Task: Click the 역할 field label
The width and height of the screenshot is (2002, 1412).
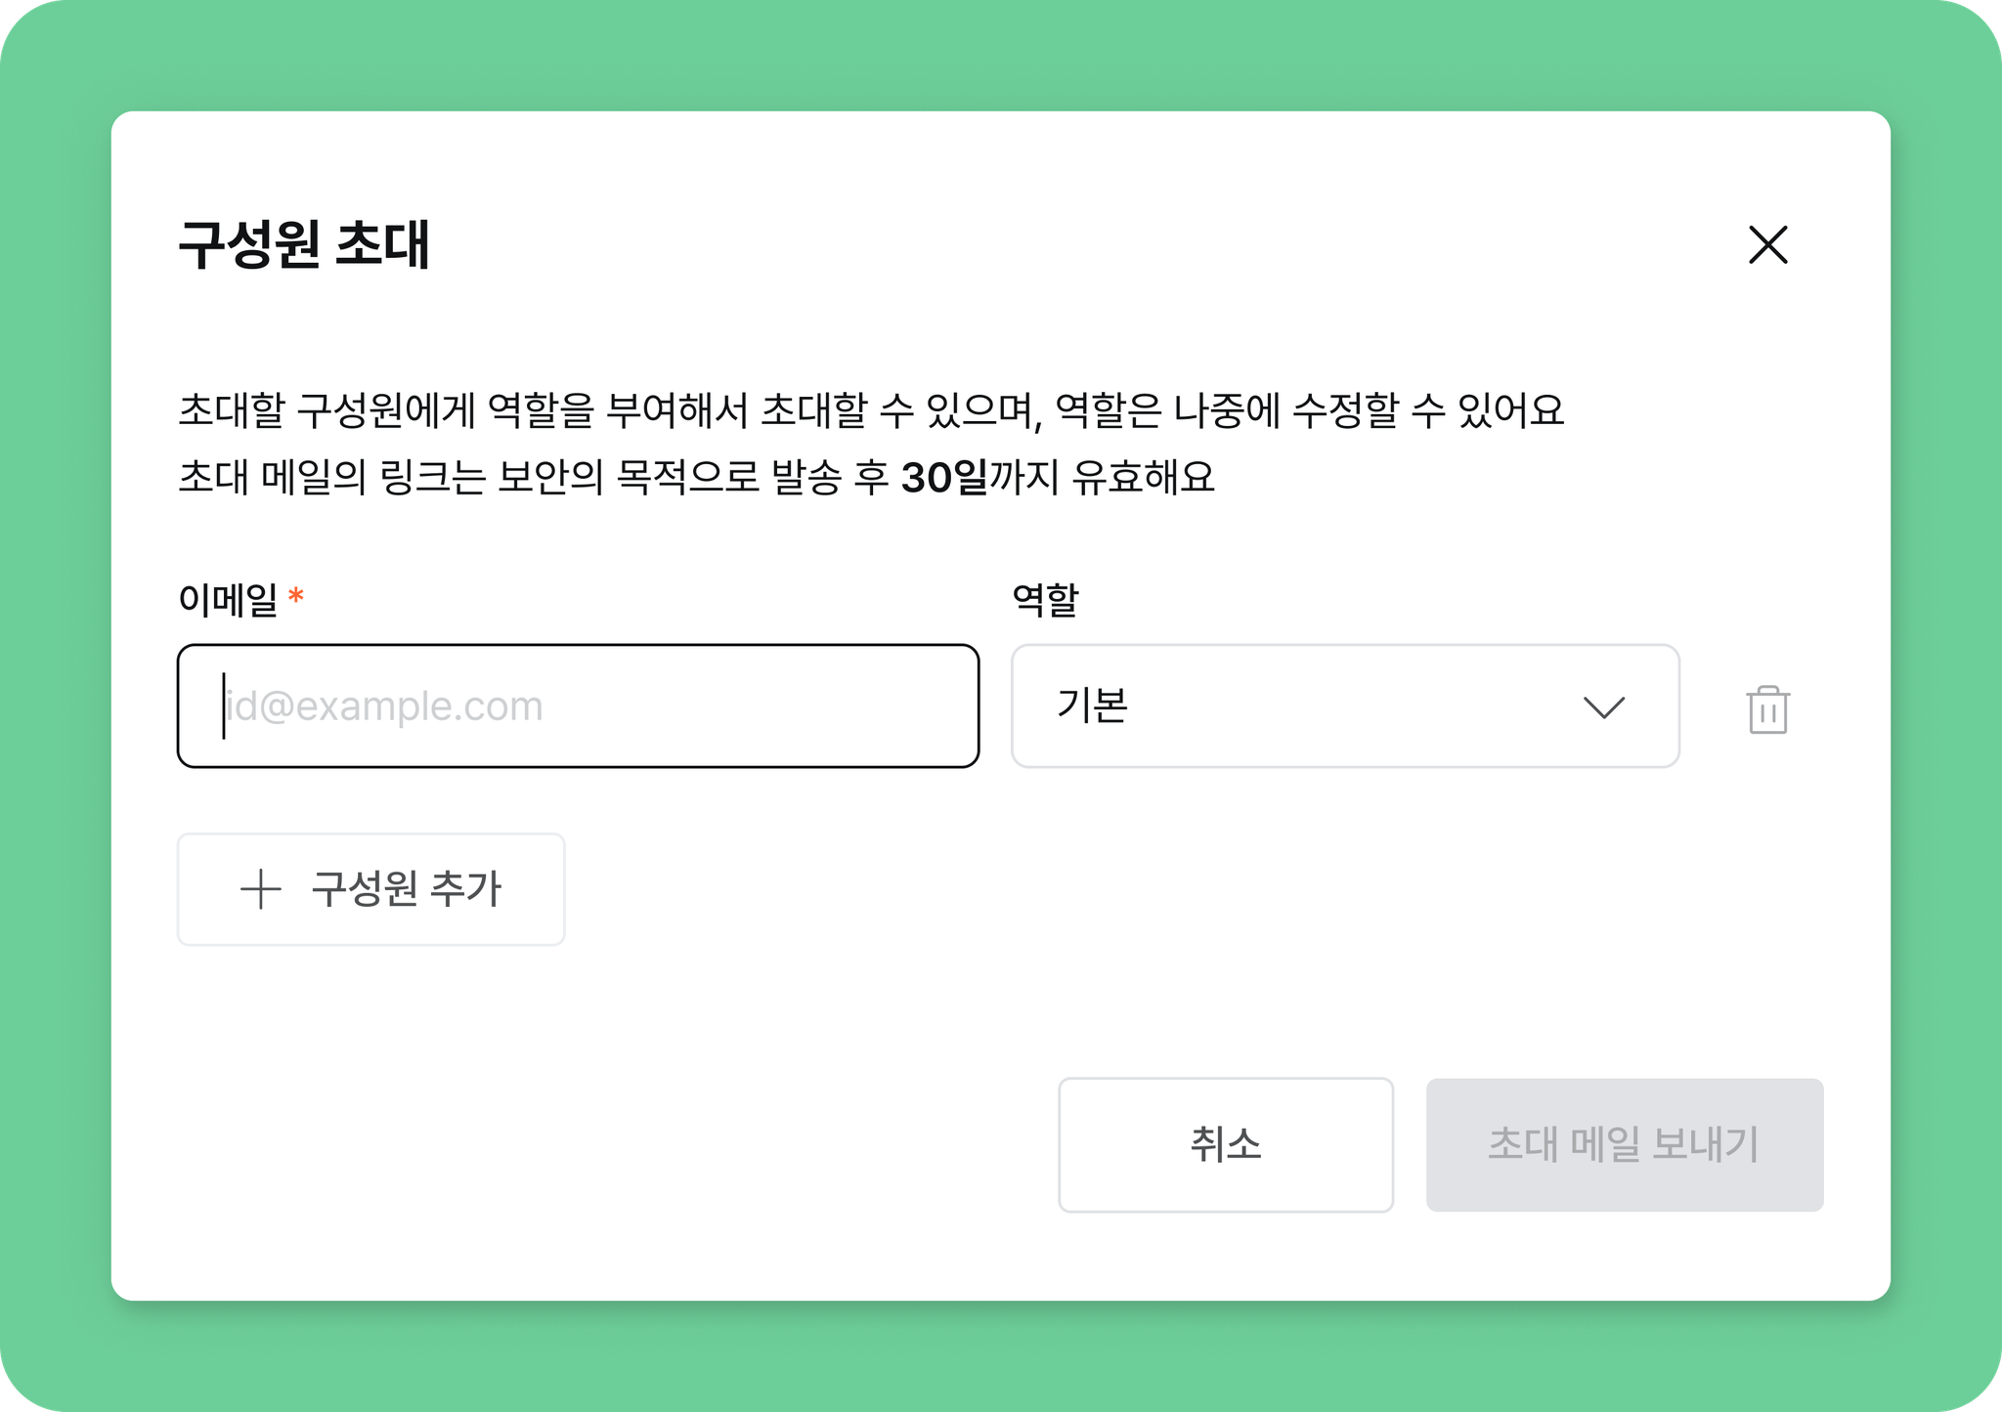Action: (x=1045, y=599)
